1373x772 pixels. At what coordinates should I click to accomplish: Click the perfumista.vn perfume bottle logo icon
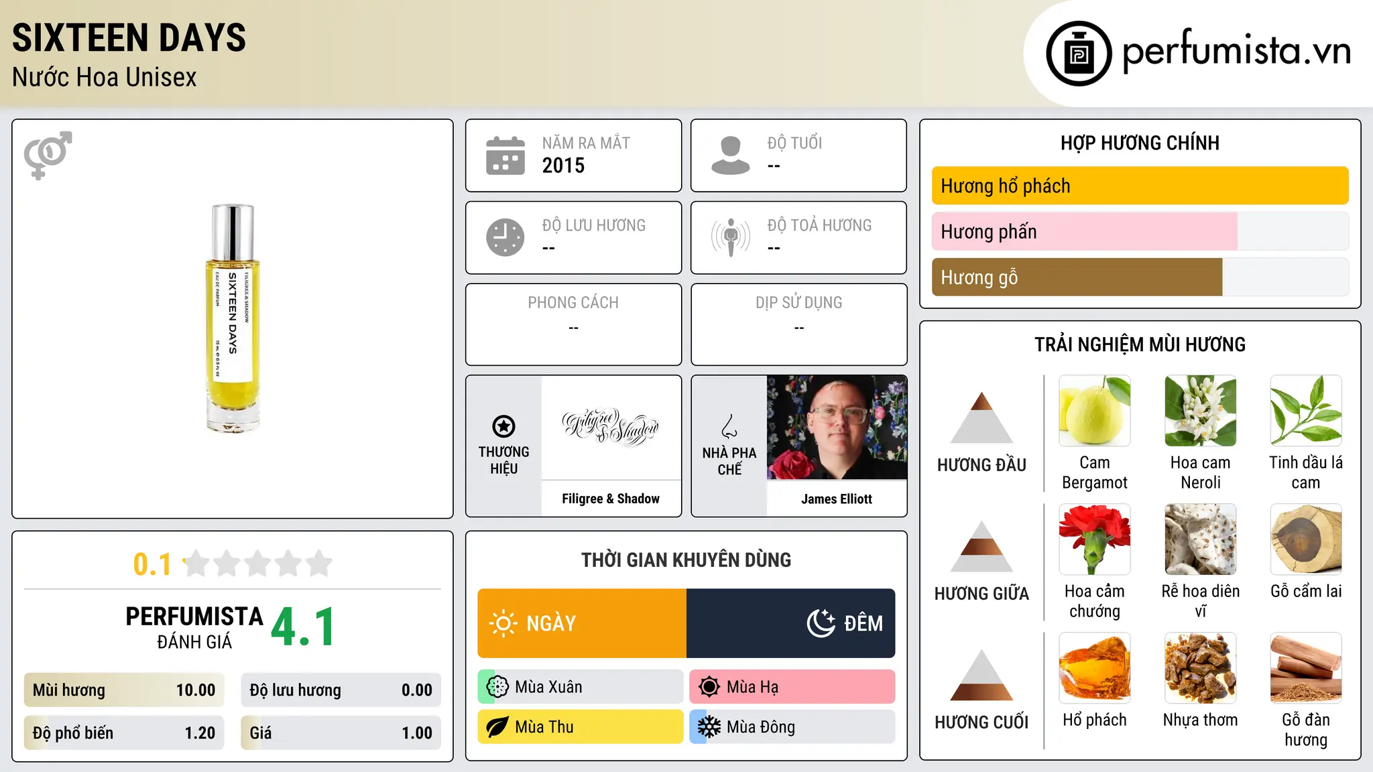click(x=1079, y=54)
